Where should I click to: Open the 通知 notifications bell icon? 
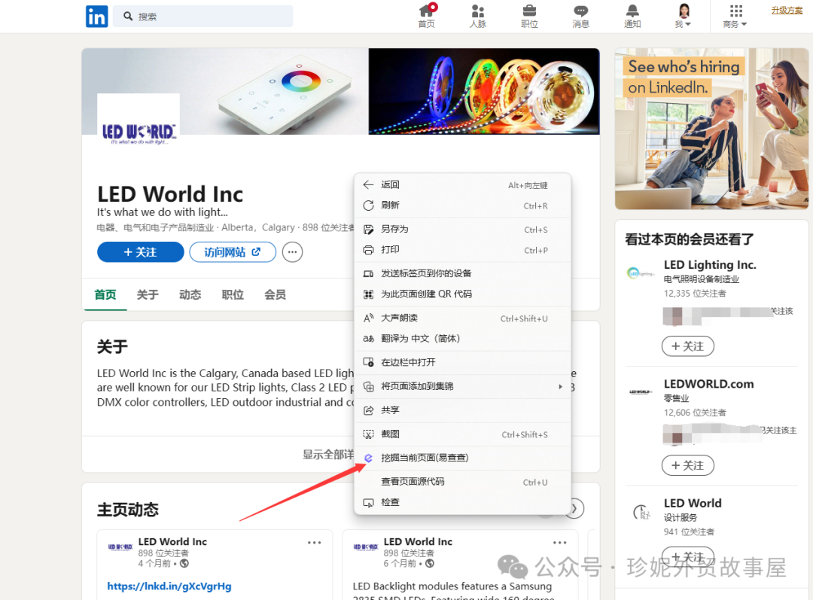pos(632,16)
